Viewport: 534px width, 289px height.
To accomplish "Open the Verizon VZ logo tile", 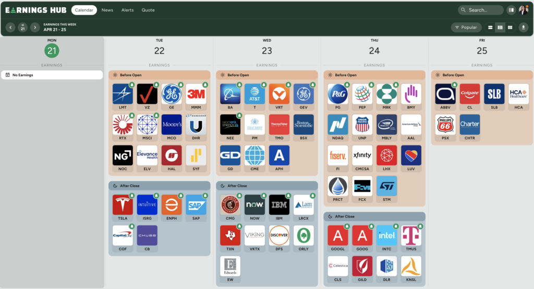I will click(x=147, y=97).
